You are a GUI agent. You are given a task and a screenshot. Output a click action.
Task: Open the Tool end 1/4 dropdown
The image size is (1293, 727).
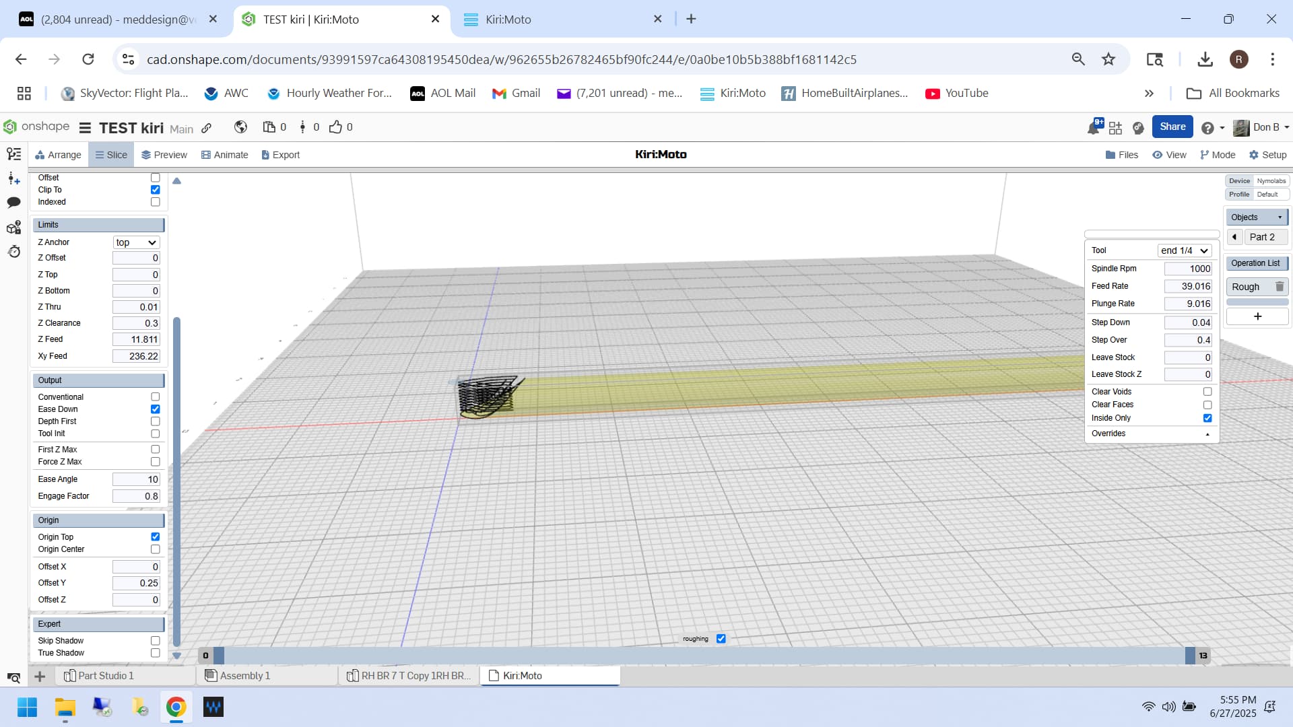click(1184, 250)
